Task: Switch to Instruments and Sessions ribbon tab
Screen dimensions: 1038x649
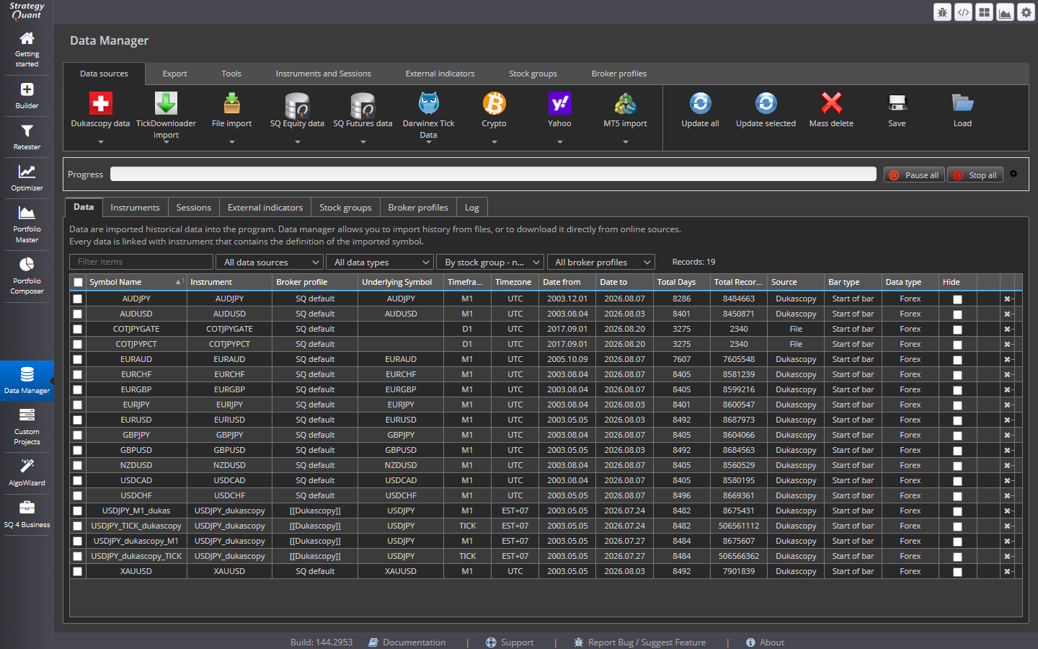Action: 323,74
